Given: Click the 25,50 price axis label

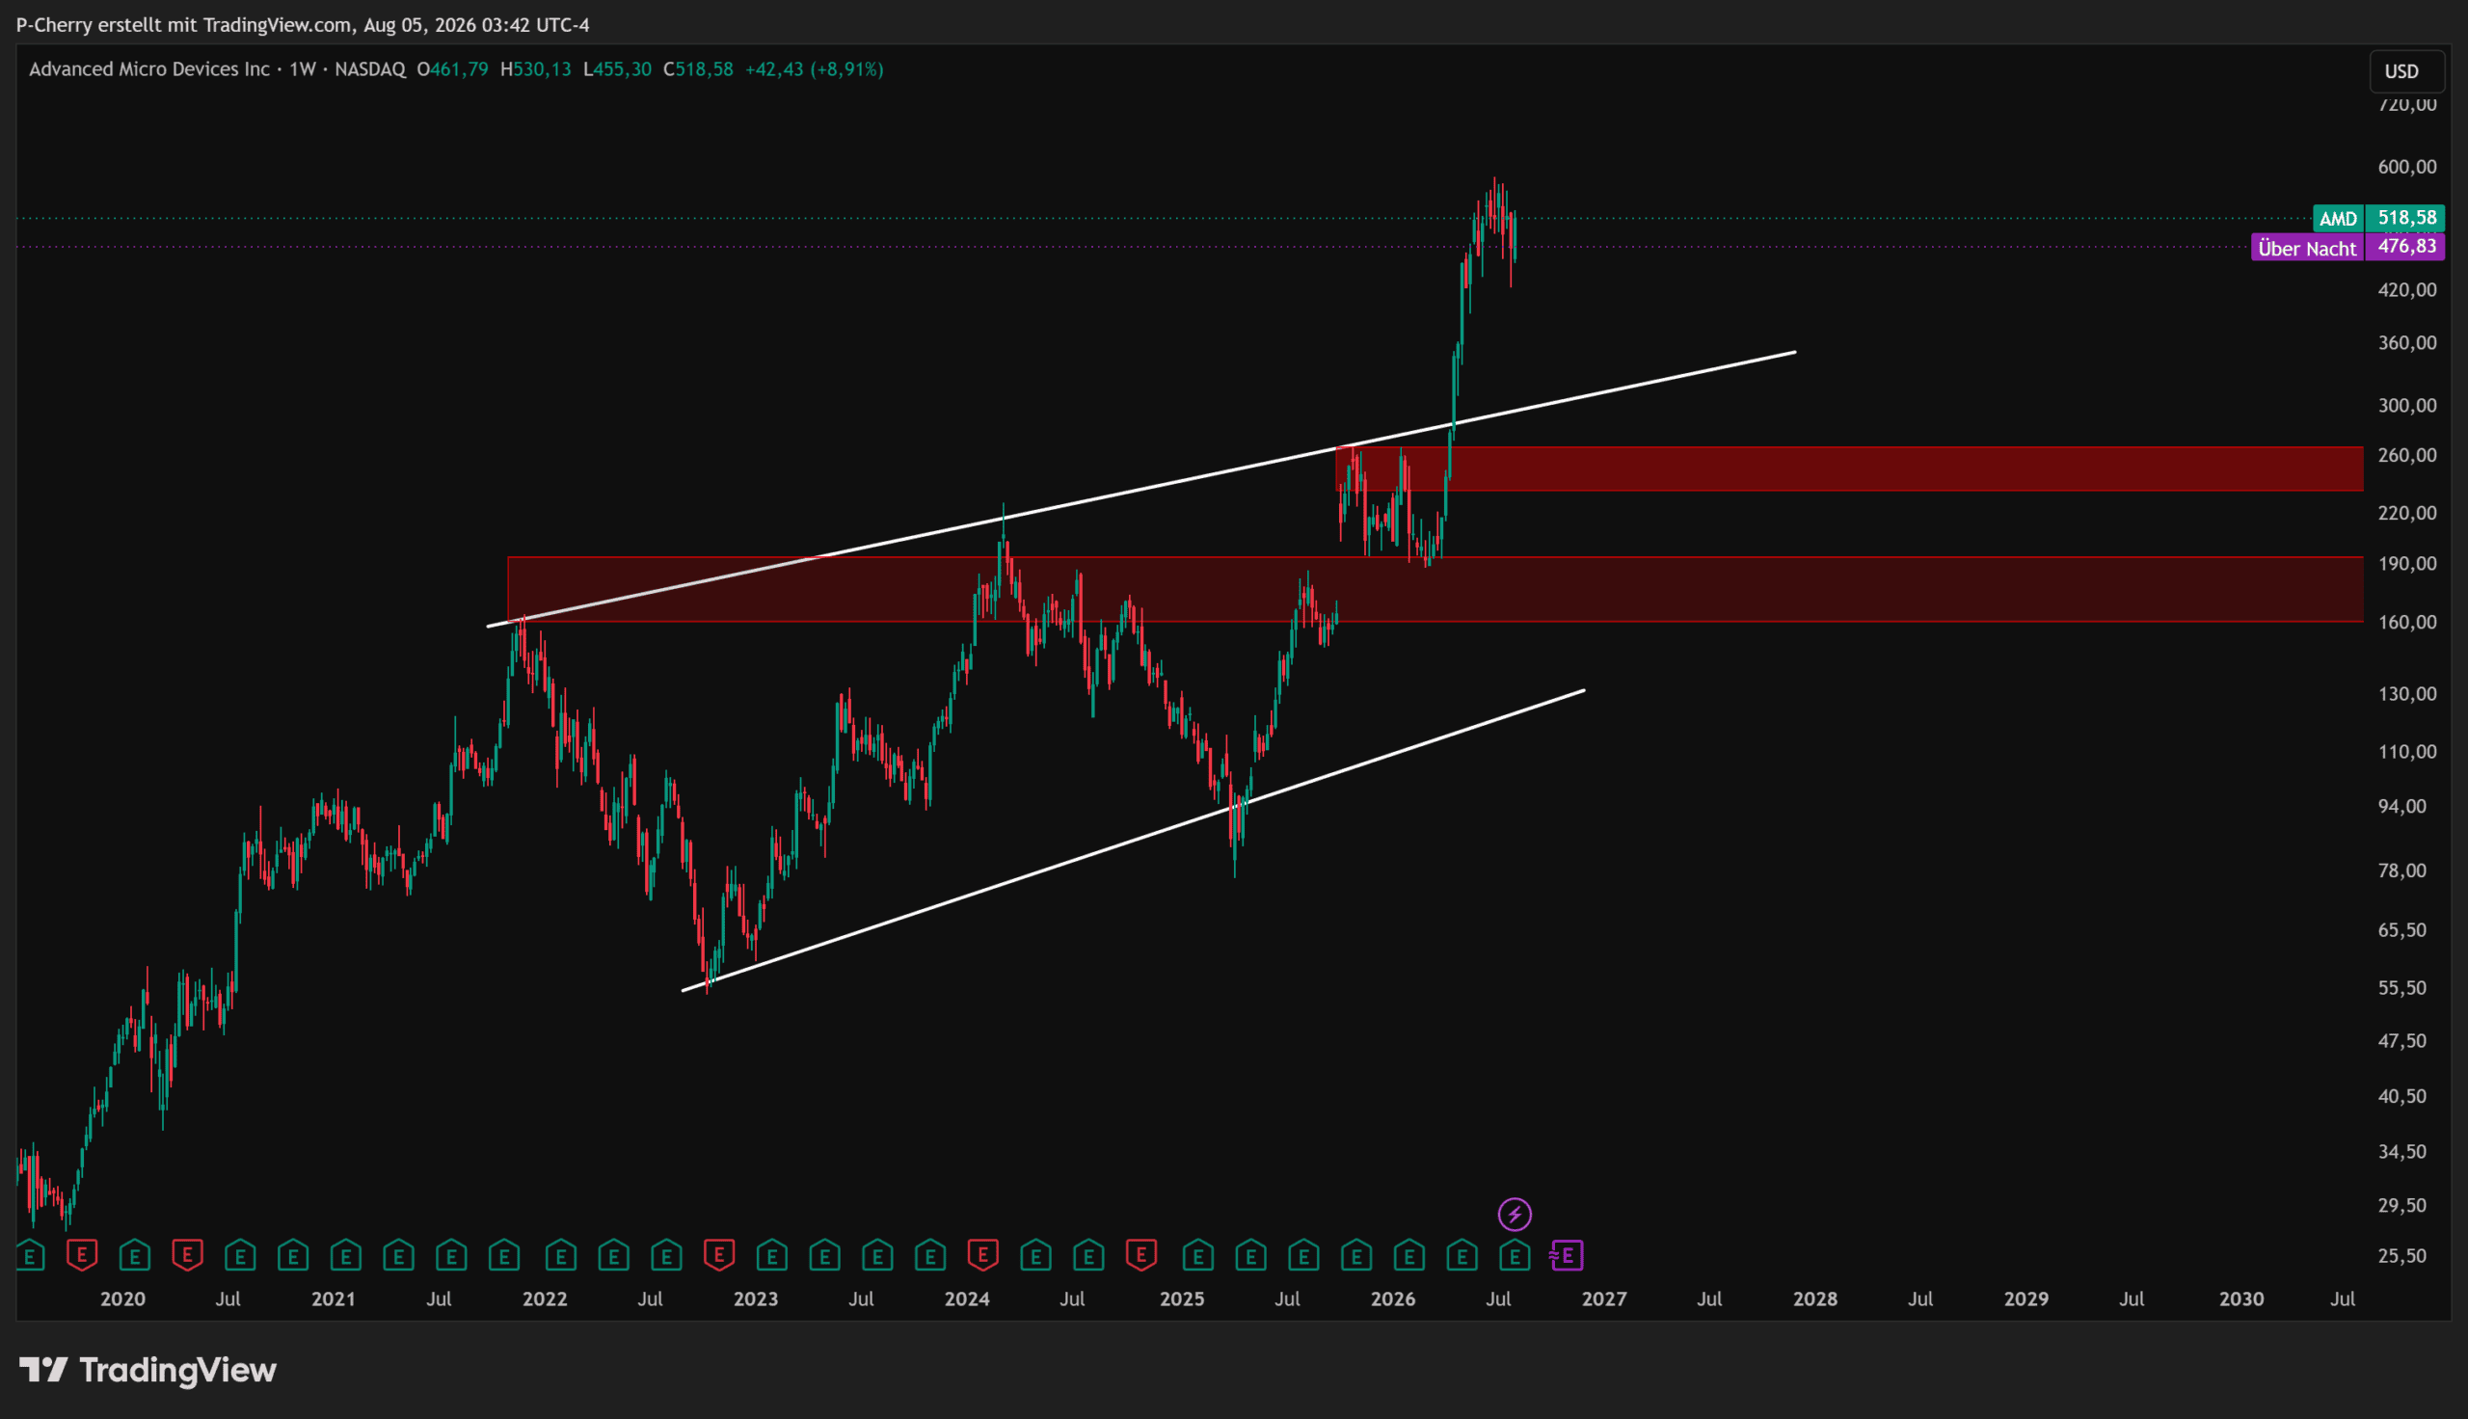Looking at the screenshot, I should click(x=2401, y=1256).
